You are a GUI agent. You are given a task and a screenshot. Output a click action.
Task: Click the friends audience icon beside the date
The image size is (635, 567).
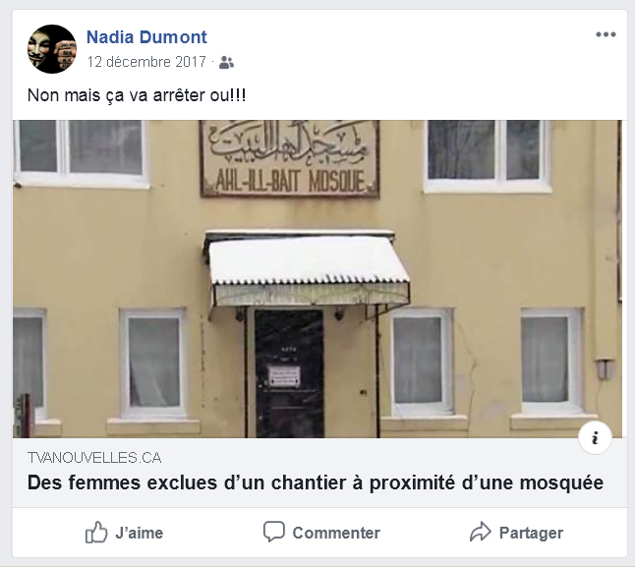[226, 63]
